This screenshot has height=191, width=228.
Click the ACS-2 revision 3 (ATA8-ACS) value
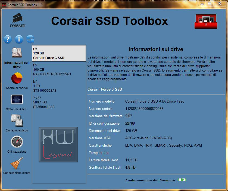click(x=148, y=138)
